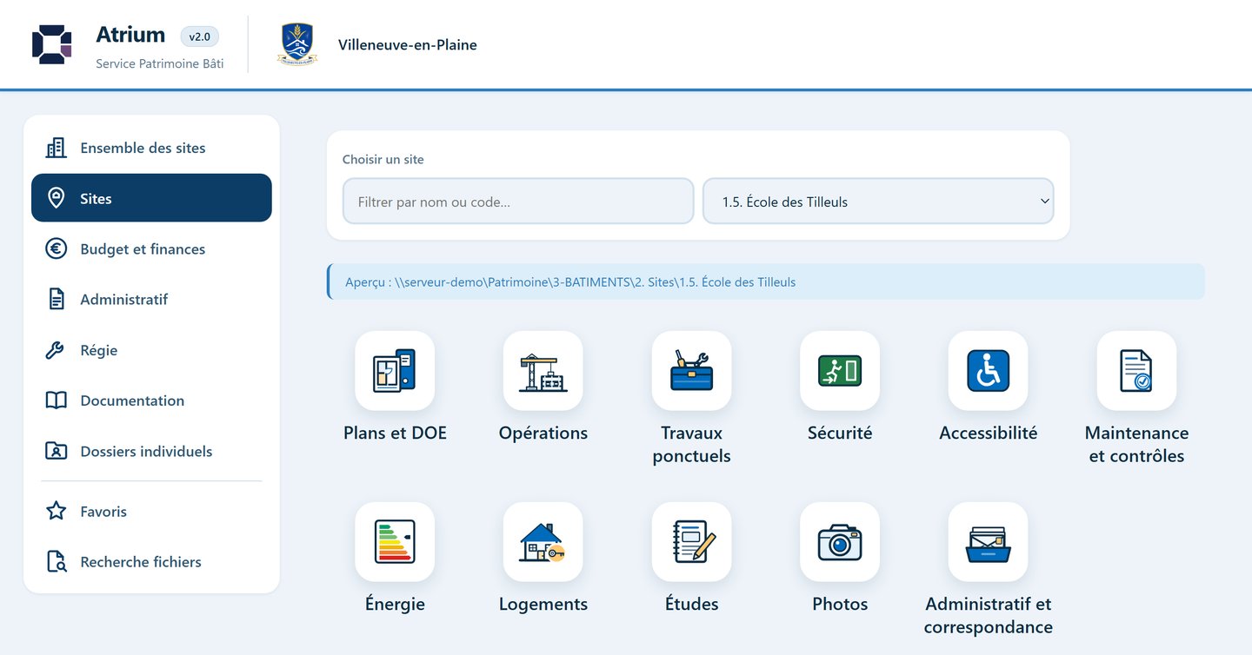The height and width of the screenshot is (655, 1252).
Task: Open the Études notebook icon
Action: pyautogui.click(x=692, y=542)
